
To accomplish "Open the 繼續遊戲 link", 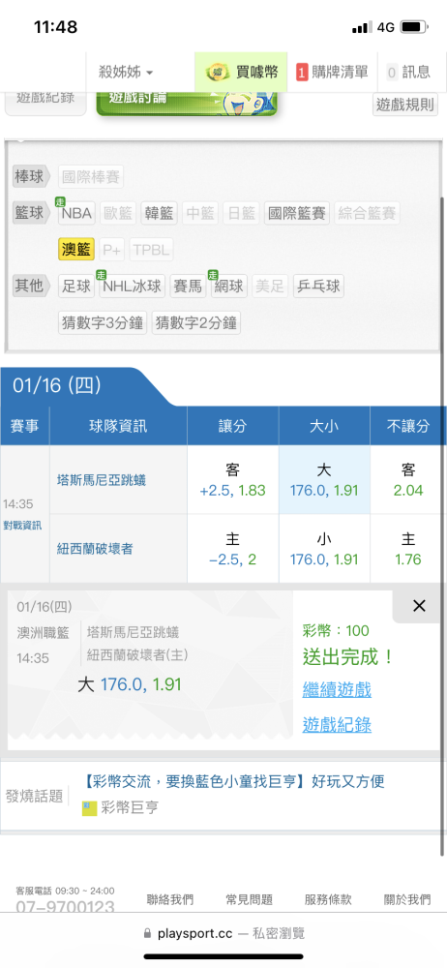I will pos(337,689).
